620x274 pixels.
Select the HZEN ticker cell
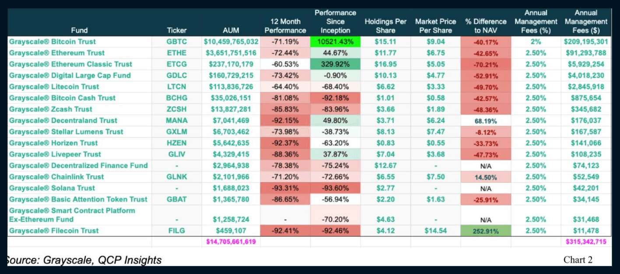176,143
